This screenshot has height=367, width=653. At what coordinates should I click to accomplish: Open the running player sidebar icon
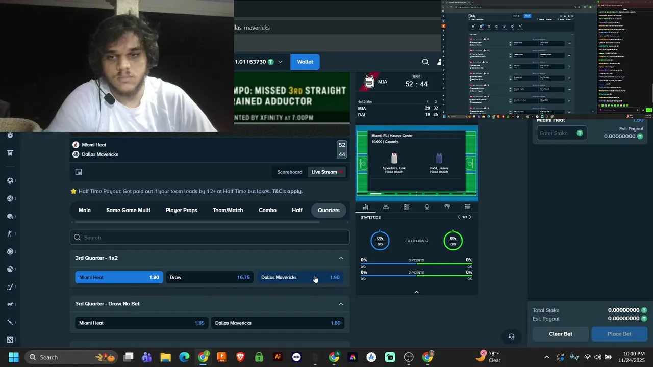pos(10,234)
